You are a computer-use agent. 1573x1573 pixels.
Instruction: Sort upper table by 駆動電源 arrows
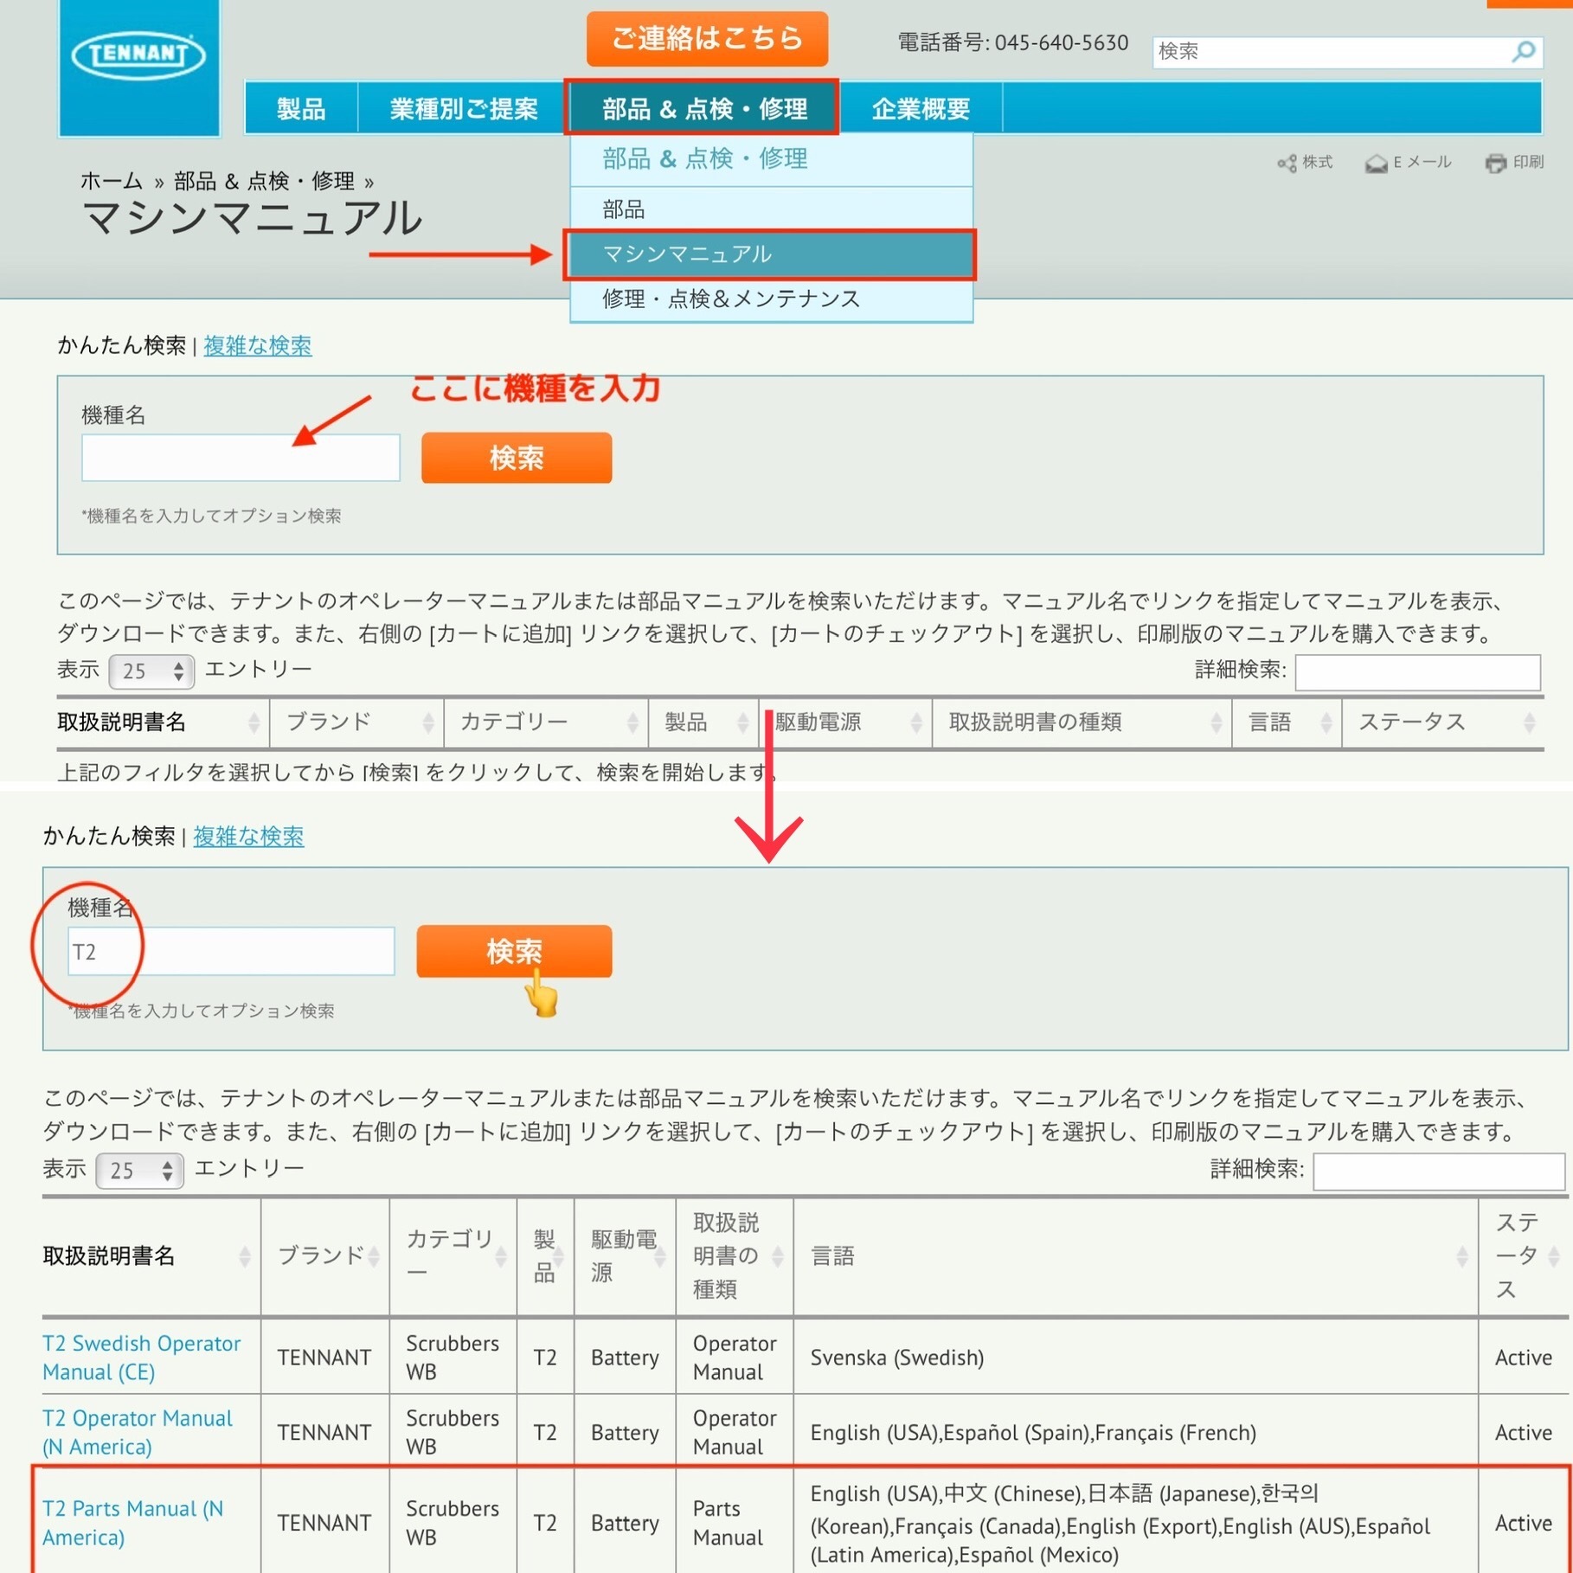916,722
